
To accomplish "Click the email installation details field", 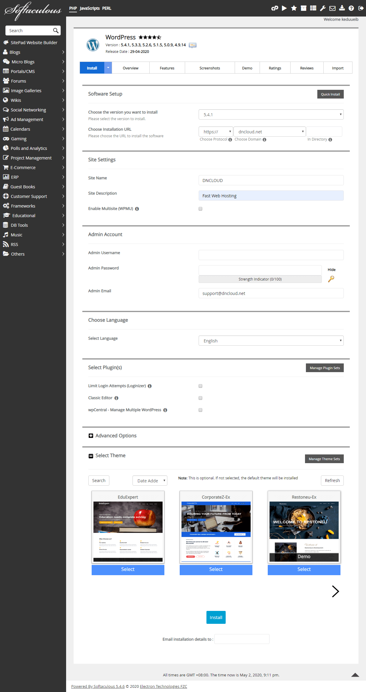I will click(242, 639).
